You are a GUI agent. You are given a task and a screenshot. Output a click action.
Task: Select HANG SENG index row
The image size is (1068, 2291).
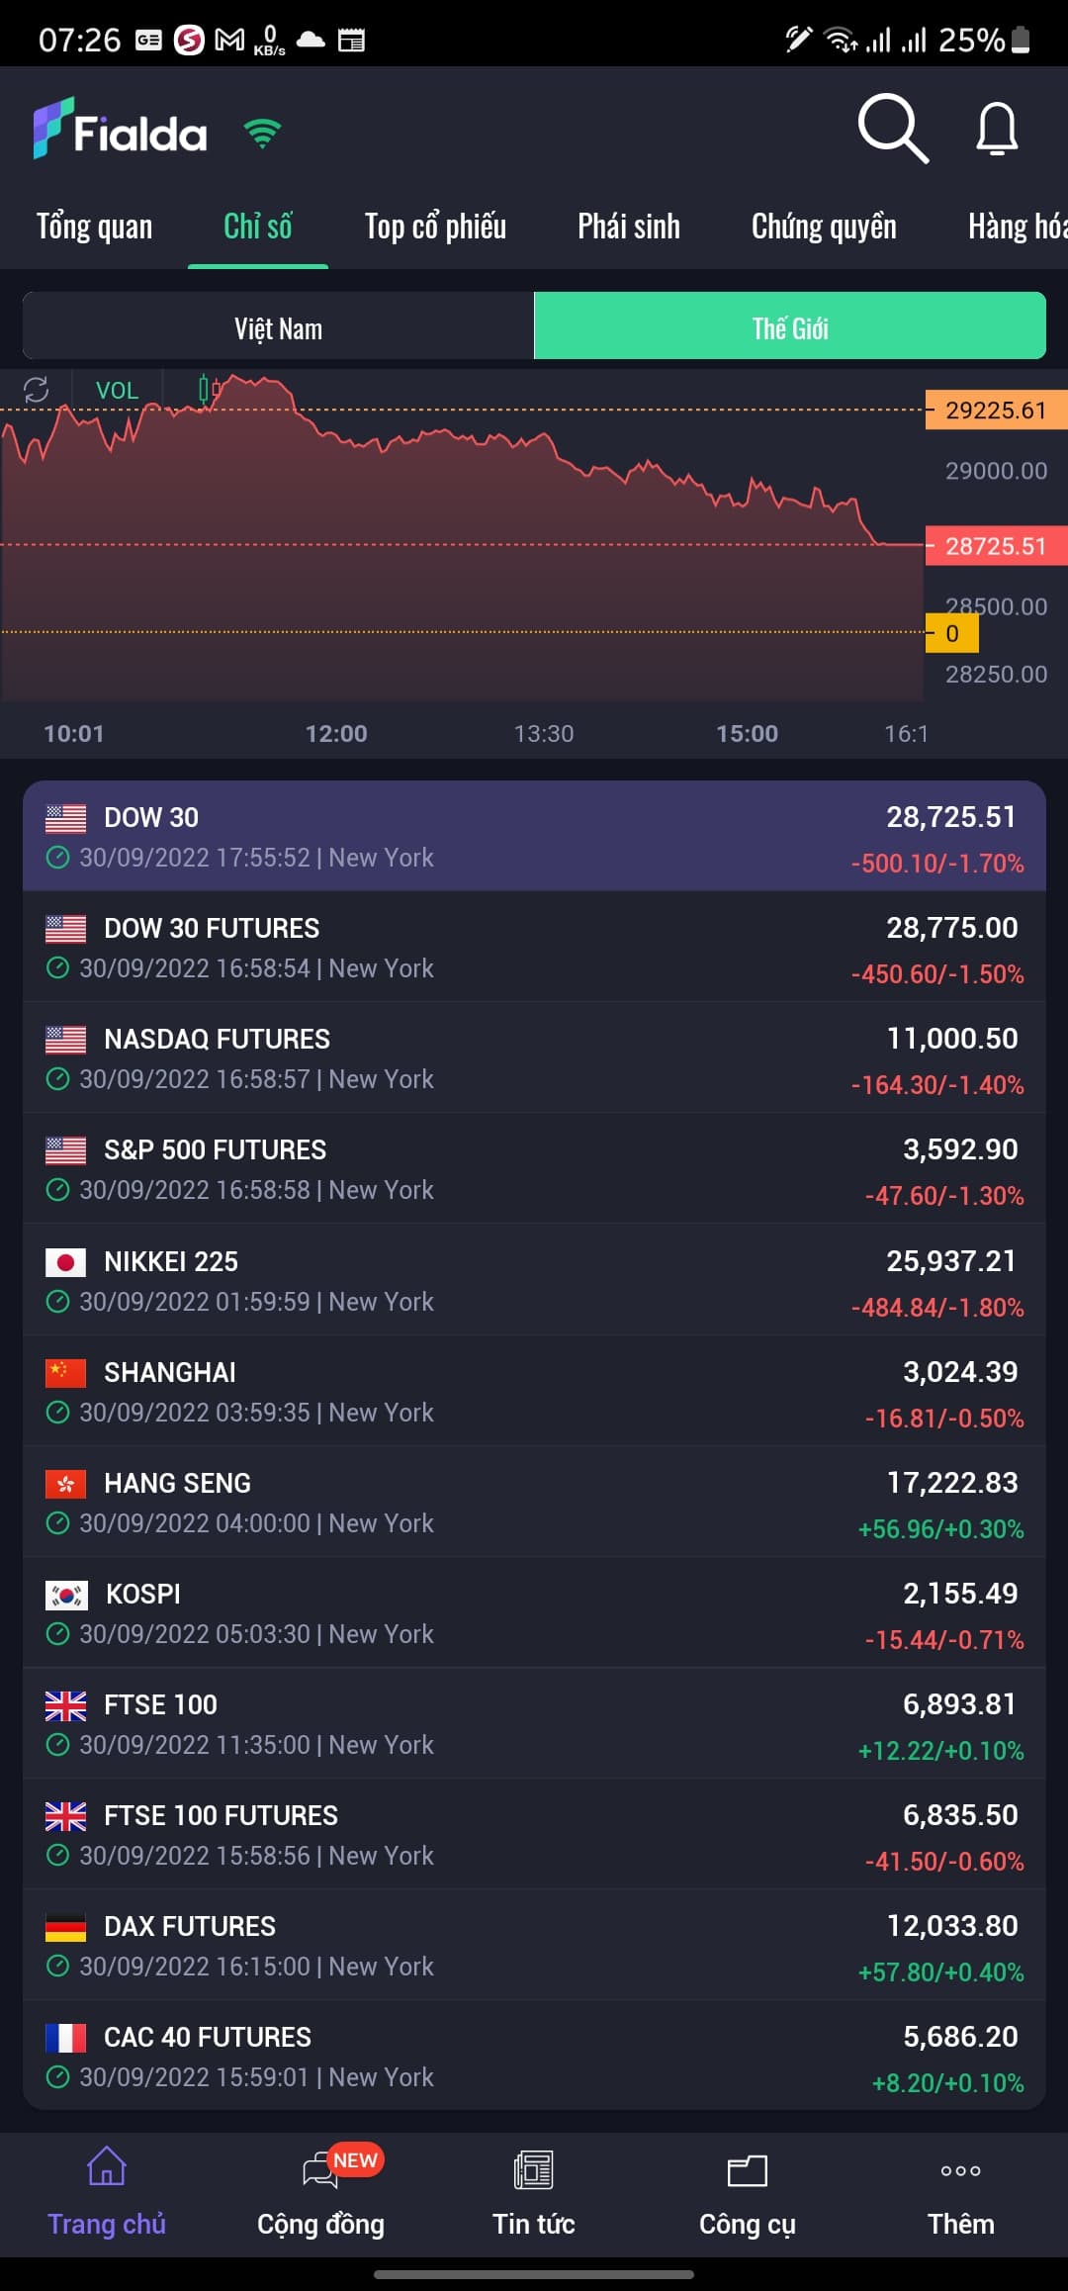[534, 1502]
